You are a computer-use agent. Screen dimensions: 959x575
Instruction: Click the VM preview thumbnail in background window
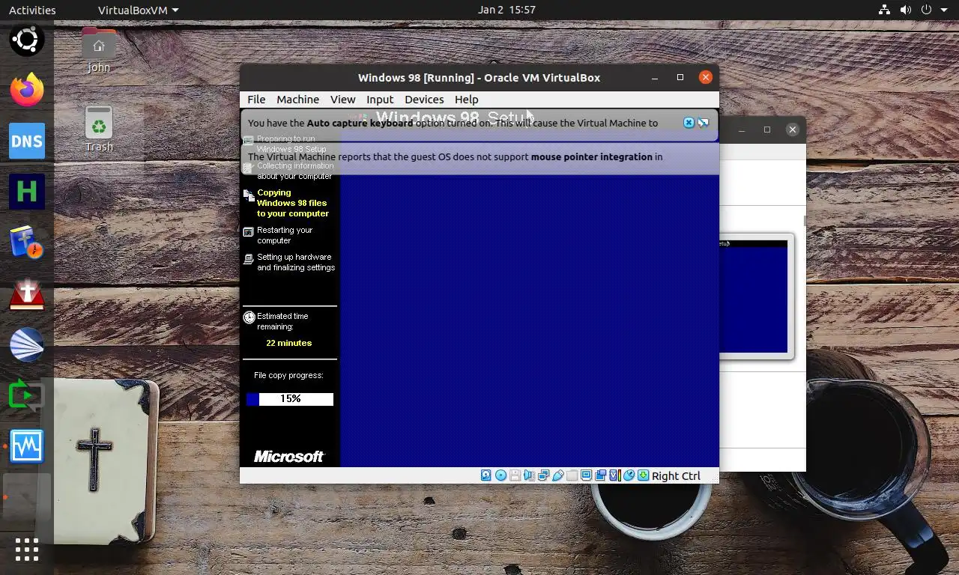(x=753, y=296)
